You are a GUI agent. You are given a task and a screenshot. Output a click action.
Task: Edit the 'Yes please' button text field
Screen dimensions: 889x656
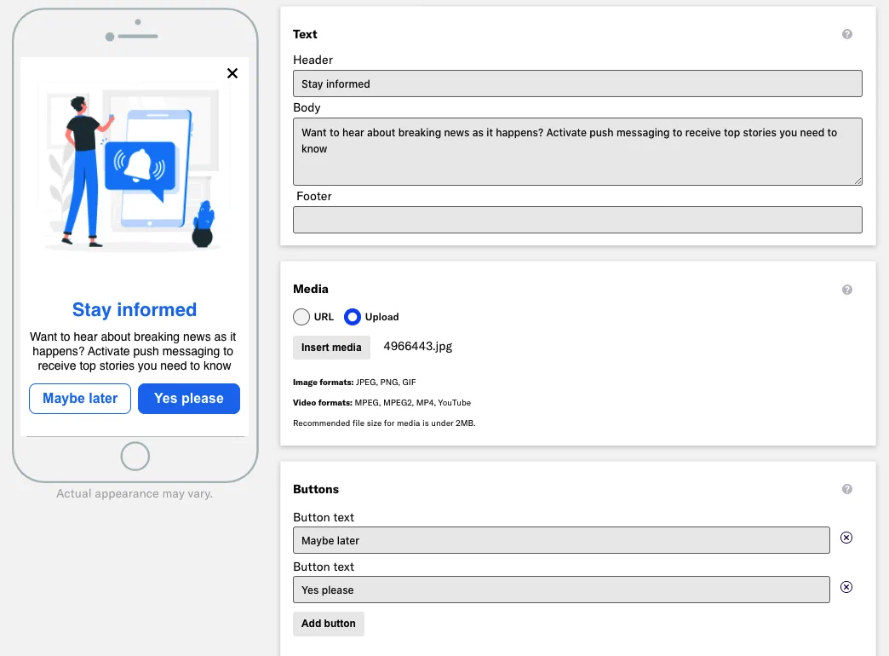point(561,589)
